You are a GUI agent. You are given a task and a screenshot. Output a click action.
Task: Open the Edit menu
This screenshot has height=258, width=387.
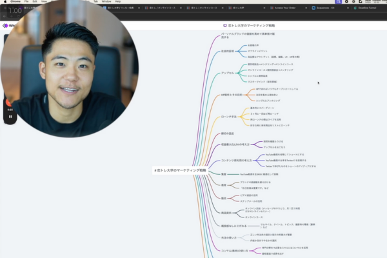pos(35,1)
